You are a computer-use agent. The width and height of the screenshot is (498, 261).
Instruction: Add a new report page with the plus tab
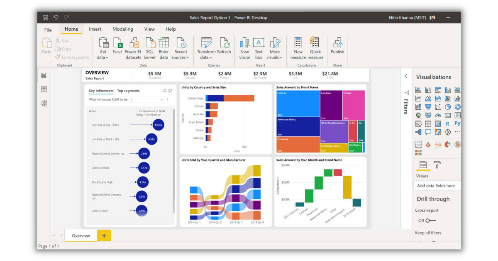(103, 235)
